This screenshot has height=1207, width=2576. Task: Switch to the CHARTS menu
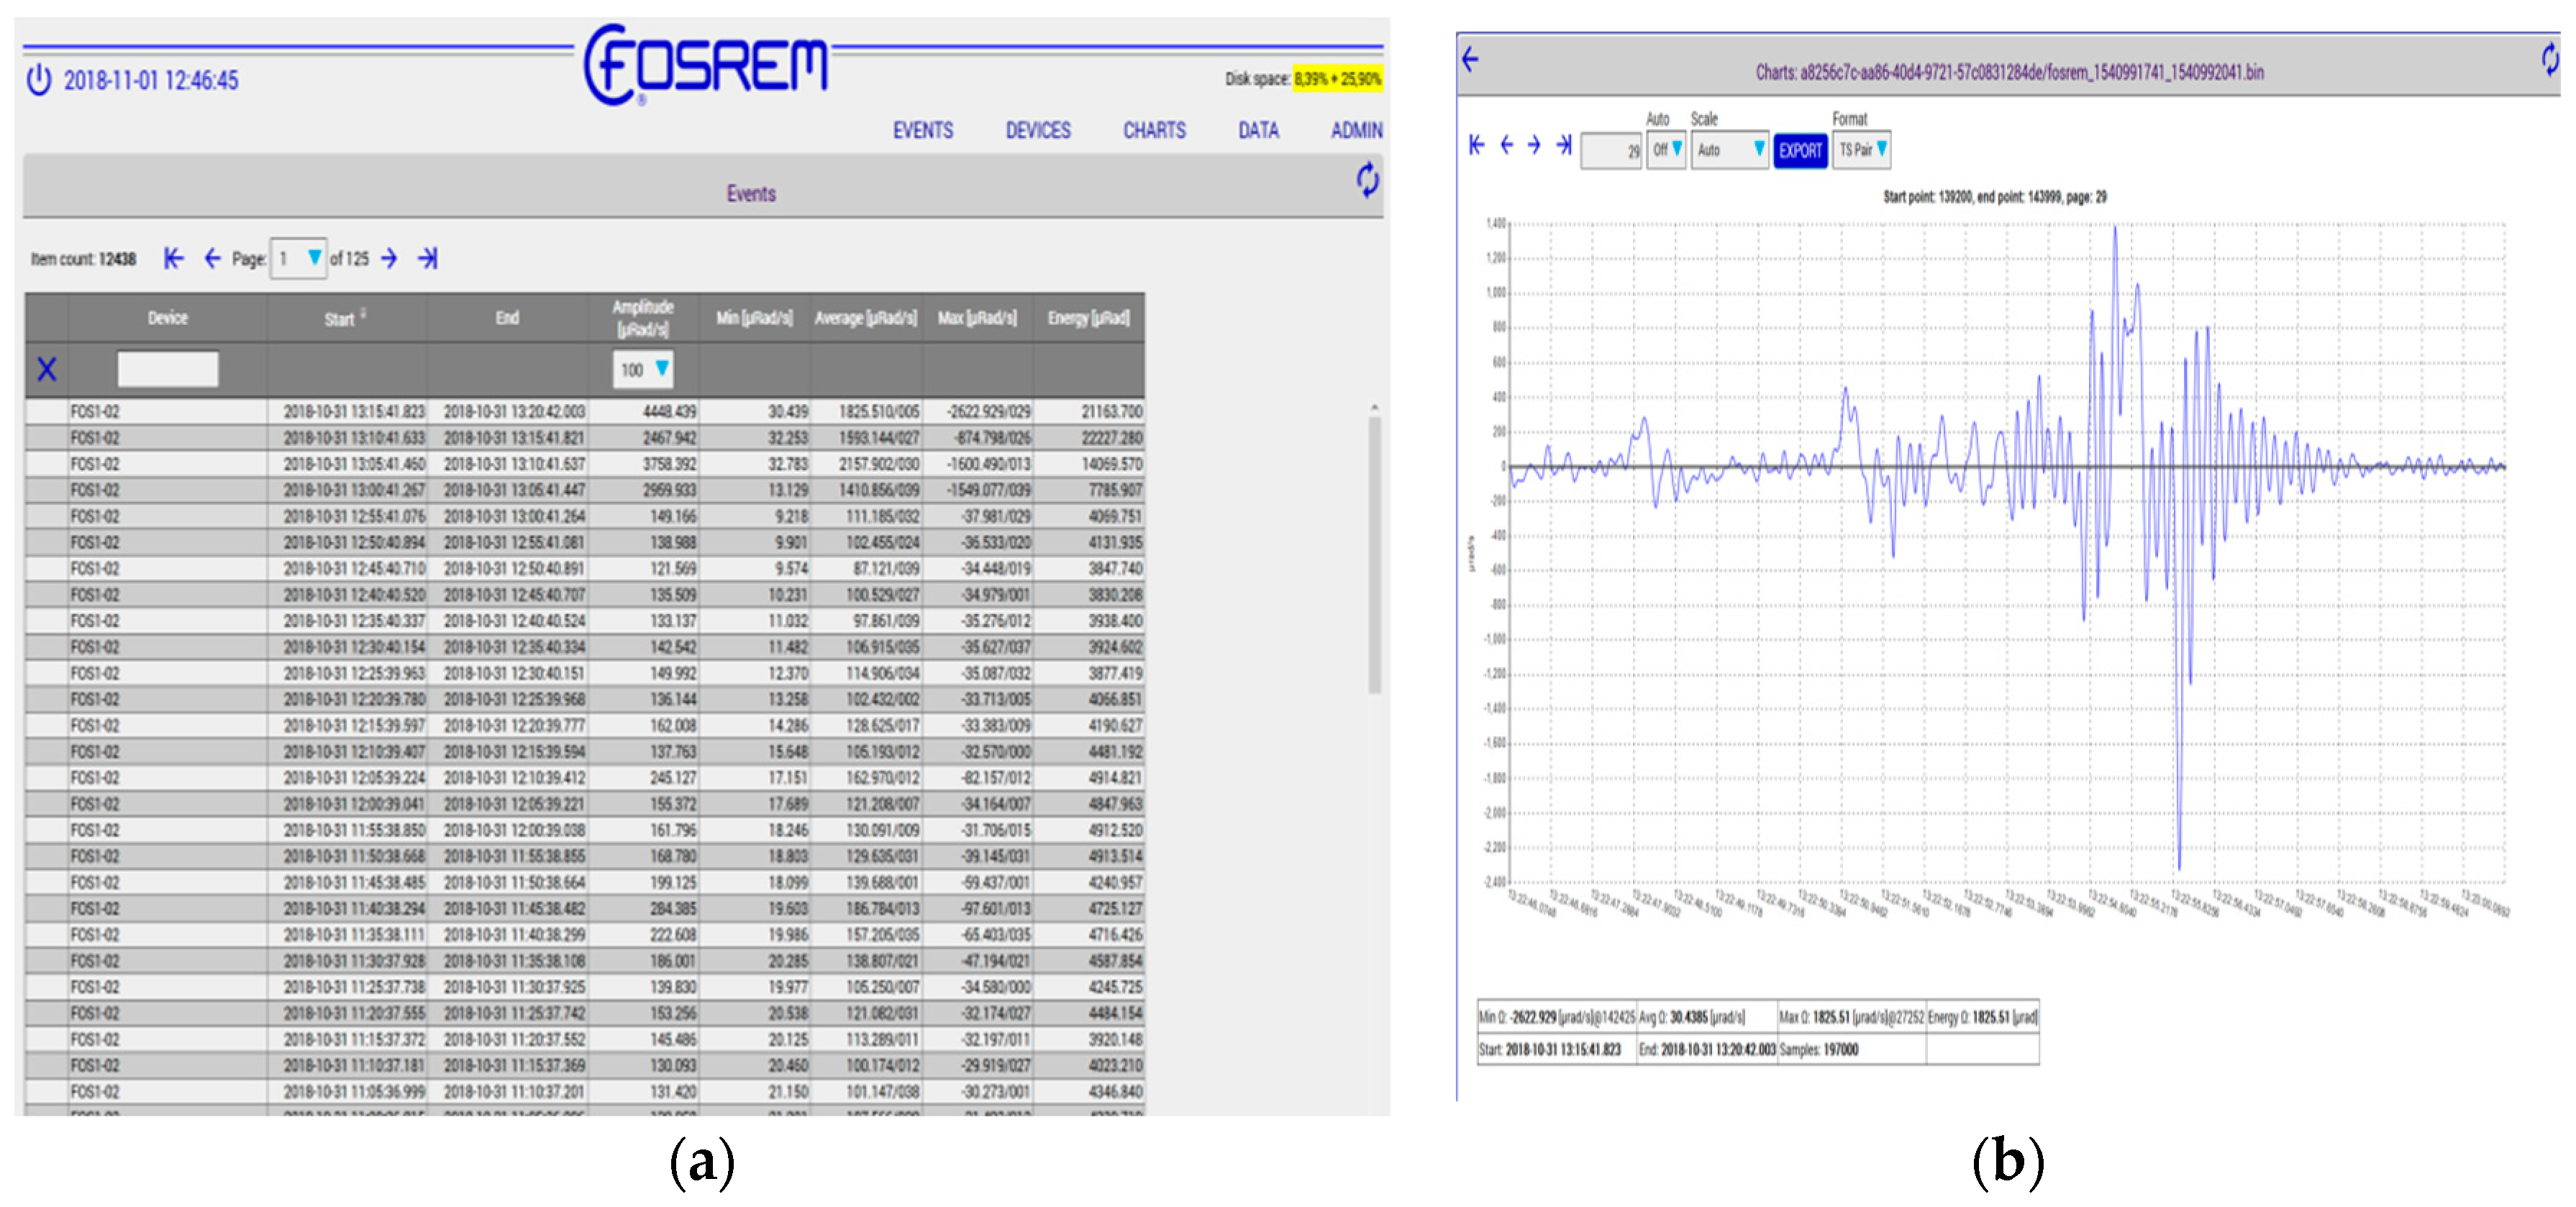coord(1154,131)
